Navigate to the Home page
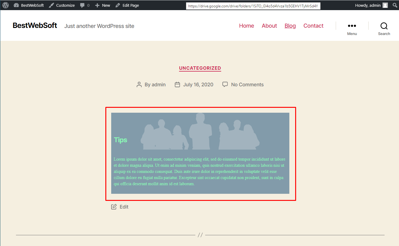Image resolution: width=399 pixels, height=246 pixels. 247,26
